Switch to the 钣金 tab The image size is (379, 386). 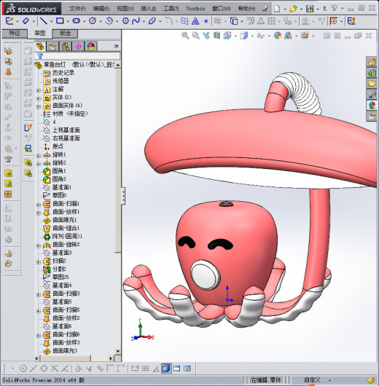65,34
